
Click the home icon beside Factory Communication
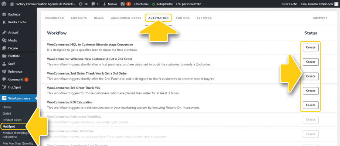point(12,4)
